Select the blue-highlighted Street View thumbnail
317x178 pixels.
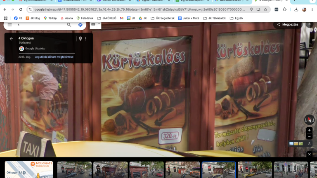(219, 170)
